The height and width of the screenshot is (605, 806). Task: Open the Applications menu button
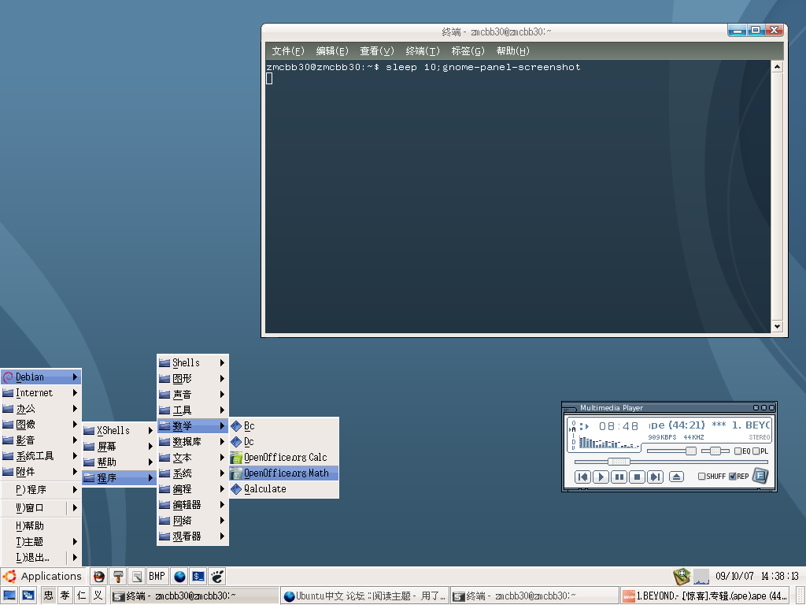coord(43,576)
